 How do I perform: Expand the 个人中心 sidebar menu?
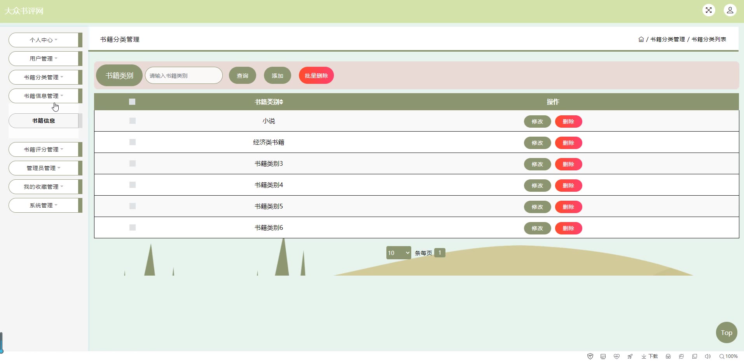tap(44, 40)
